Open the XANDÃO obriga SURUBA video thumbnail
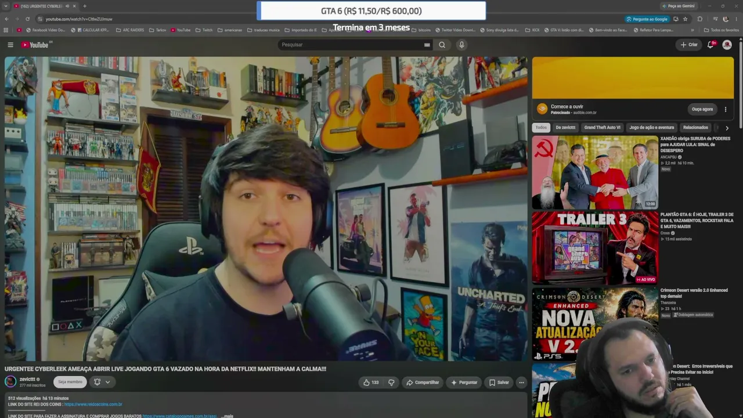The height and width of the screenshot is (418, 743). point(595,172)
